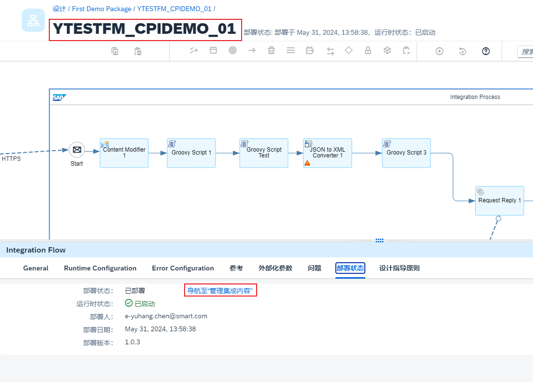Go to First Demo Package via breadcrumb link
Viewport: 533px width, 382px height.
pos(101,9)
